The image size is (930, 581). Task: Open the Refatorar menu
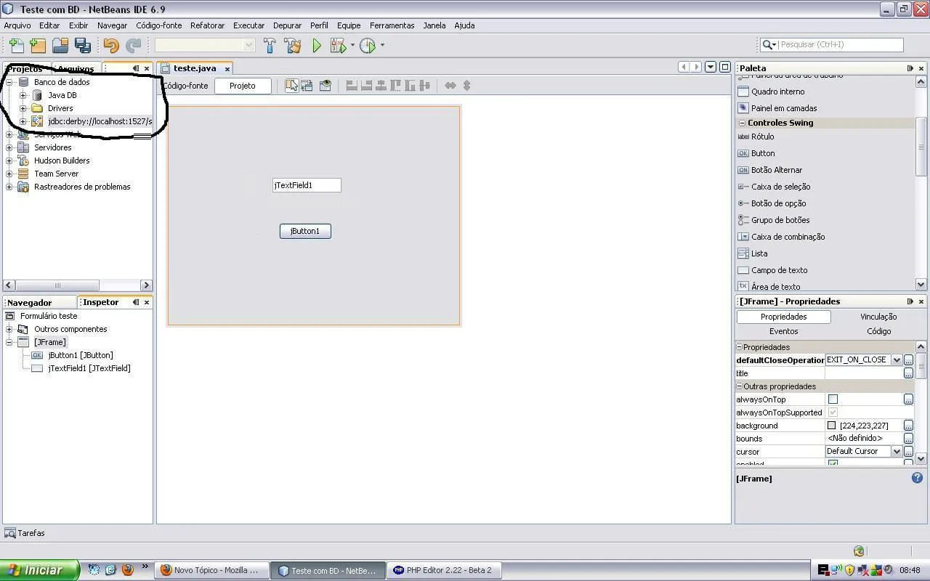(x=207, y=25)
